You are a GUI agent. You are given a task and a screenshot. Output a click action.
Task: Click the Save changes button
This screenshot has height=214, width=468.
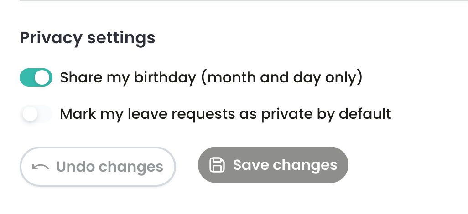coord(273,165)
